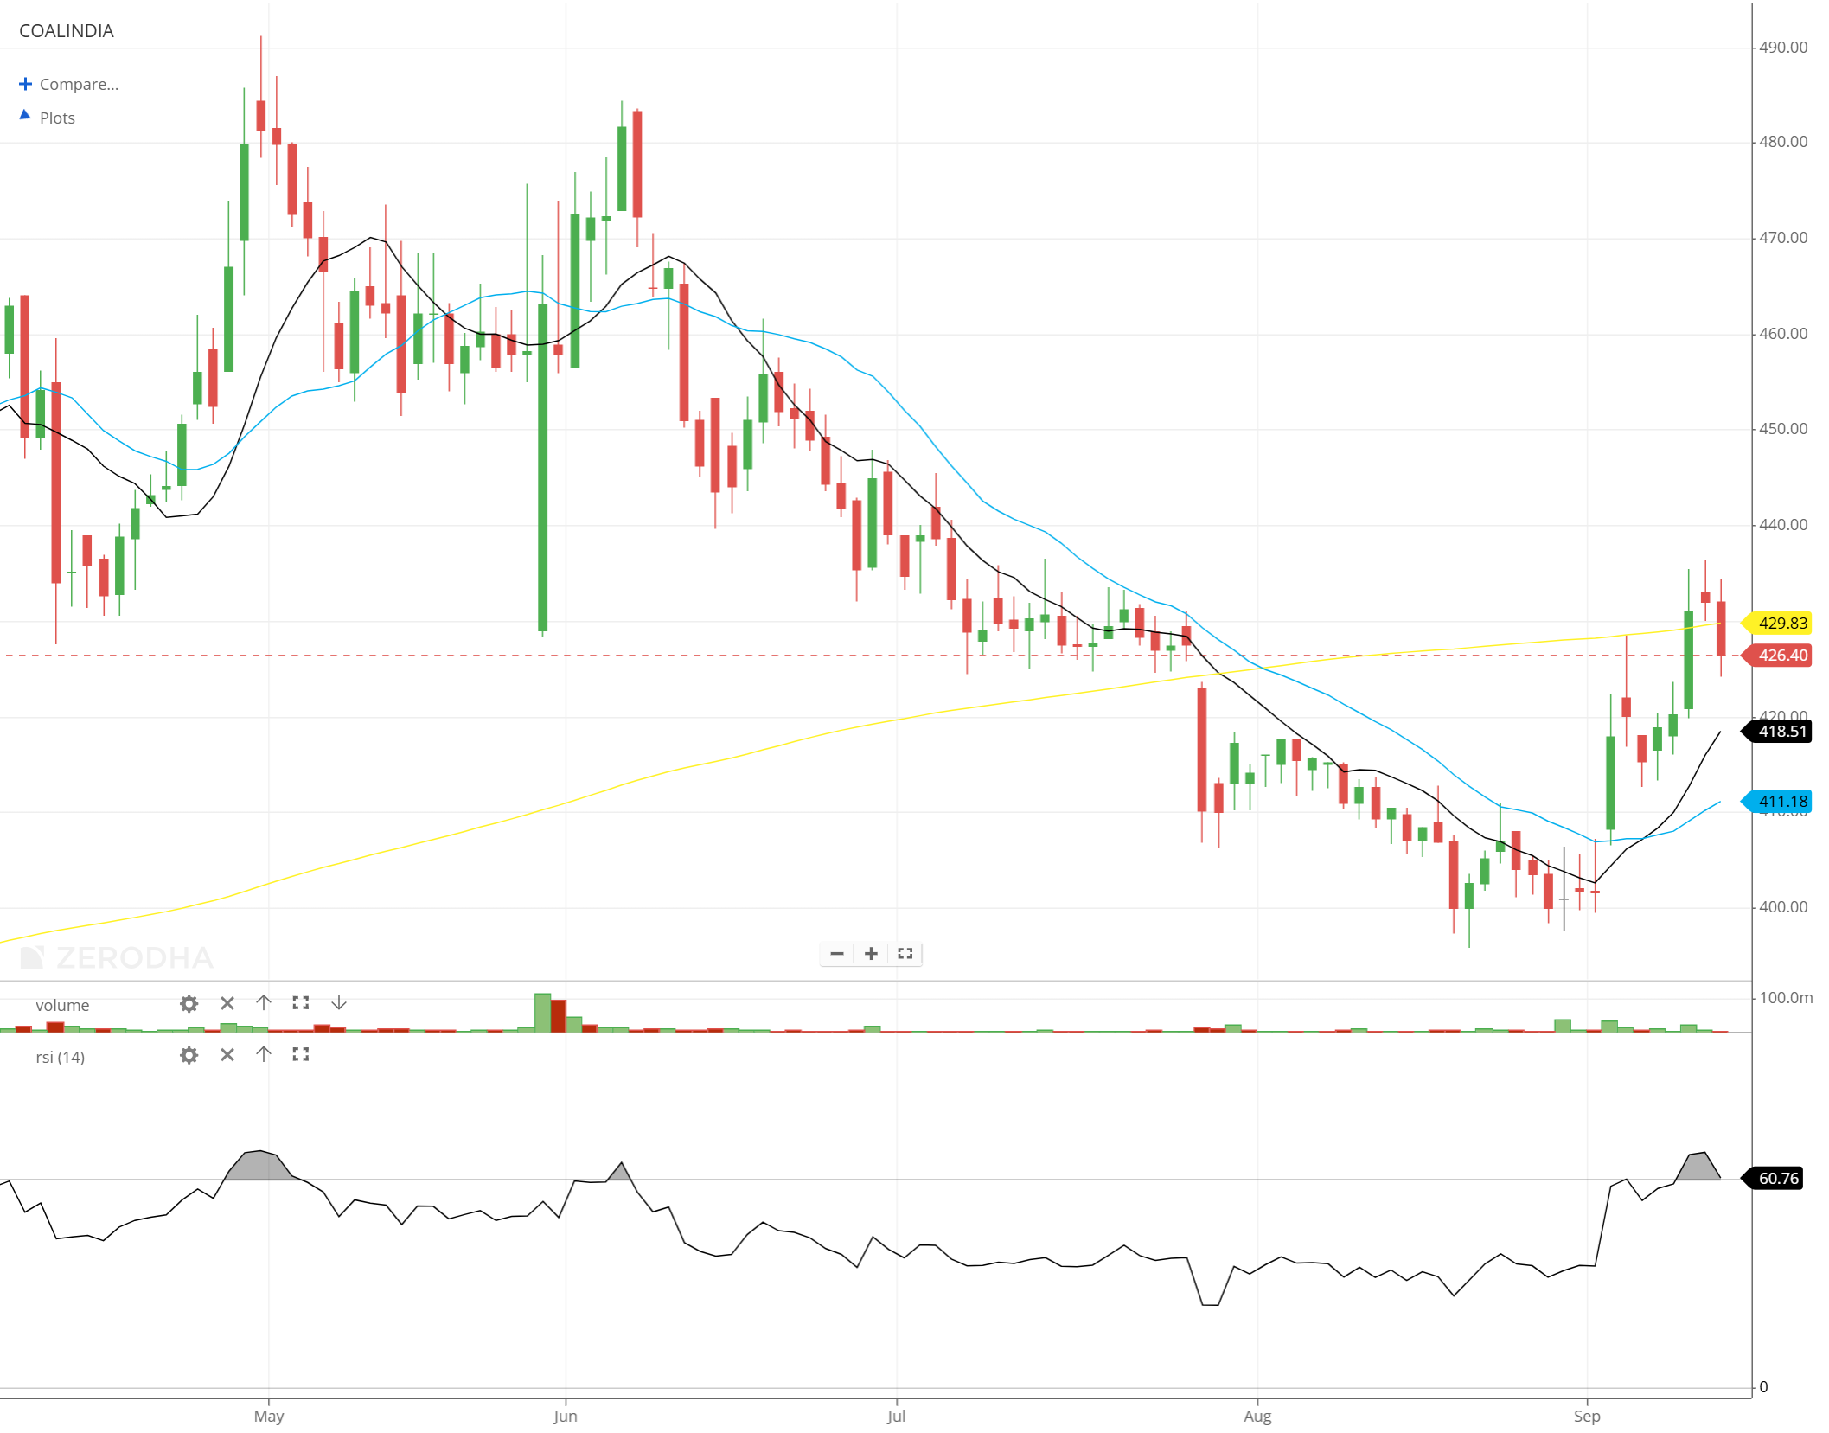Image resolution: width=1829 pixels, height=1433 pixels.
Task: Click the 460.00 price axis label
Action: tap(1783, 334)
